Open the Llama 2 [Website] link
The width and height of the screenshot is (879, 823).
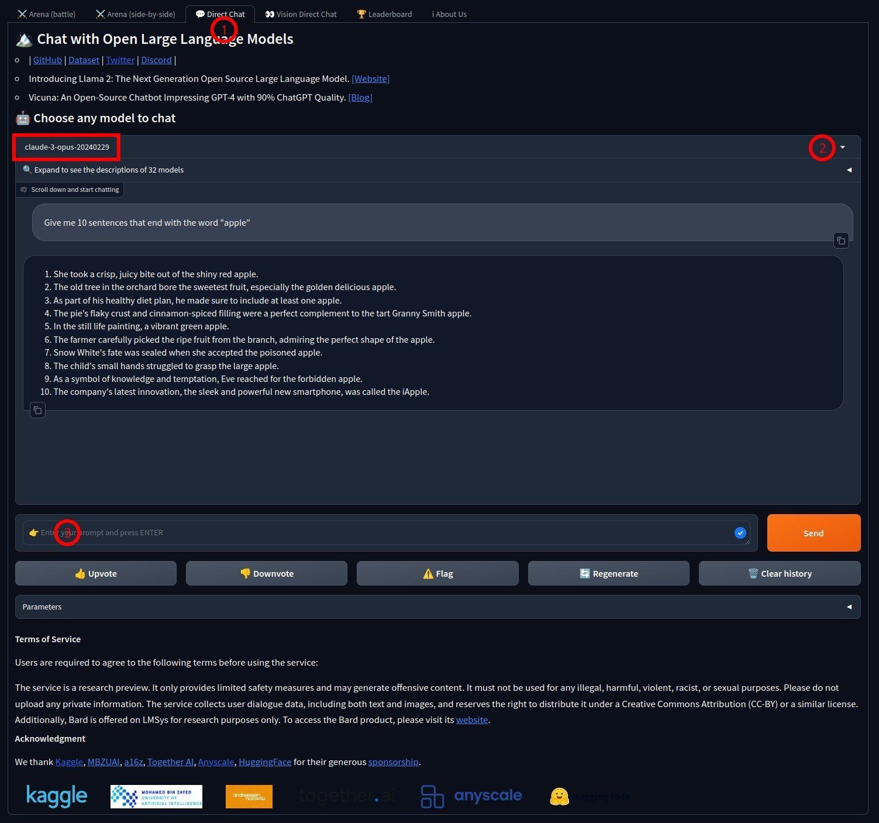coord(370,79)
